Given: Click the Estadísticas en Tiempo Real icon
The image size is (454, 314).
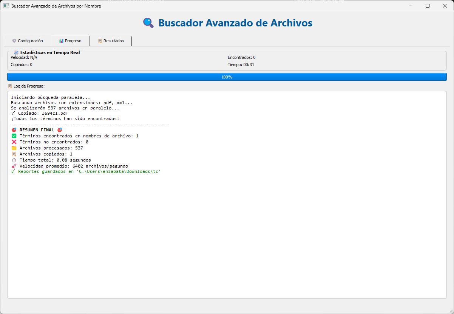Looking at the screenshot, I should click(16, 52).
